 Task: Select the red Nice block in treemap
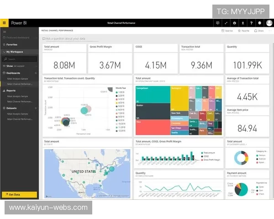coord(153,127)
